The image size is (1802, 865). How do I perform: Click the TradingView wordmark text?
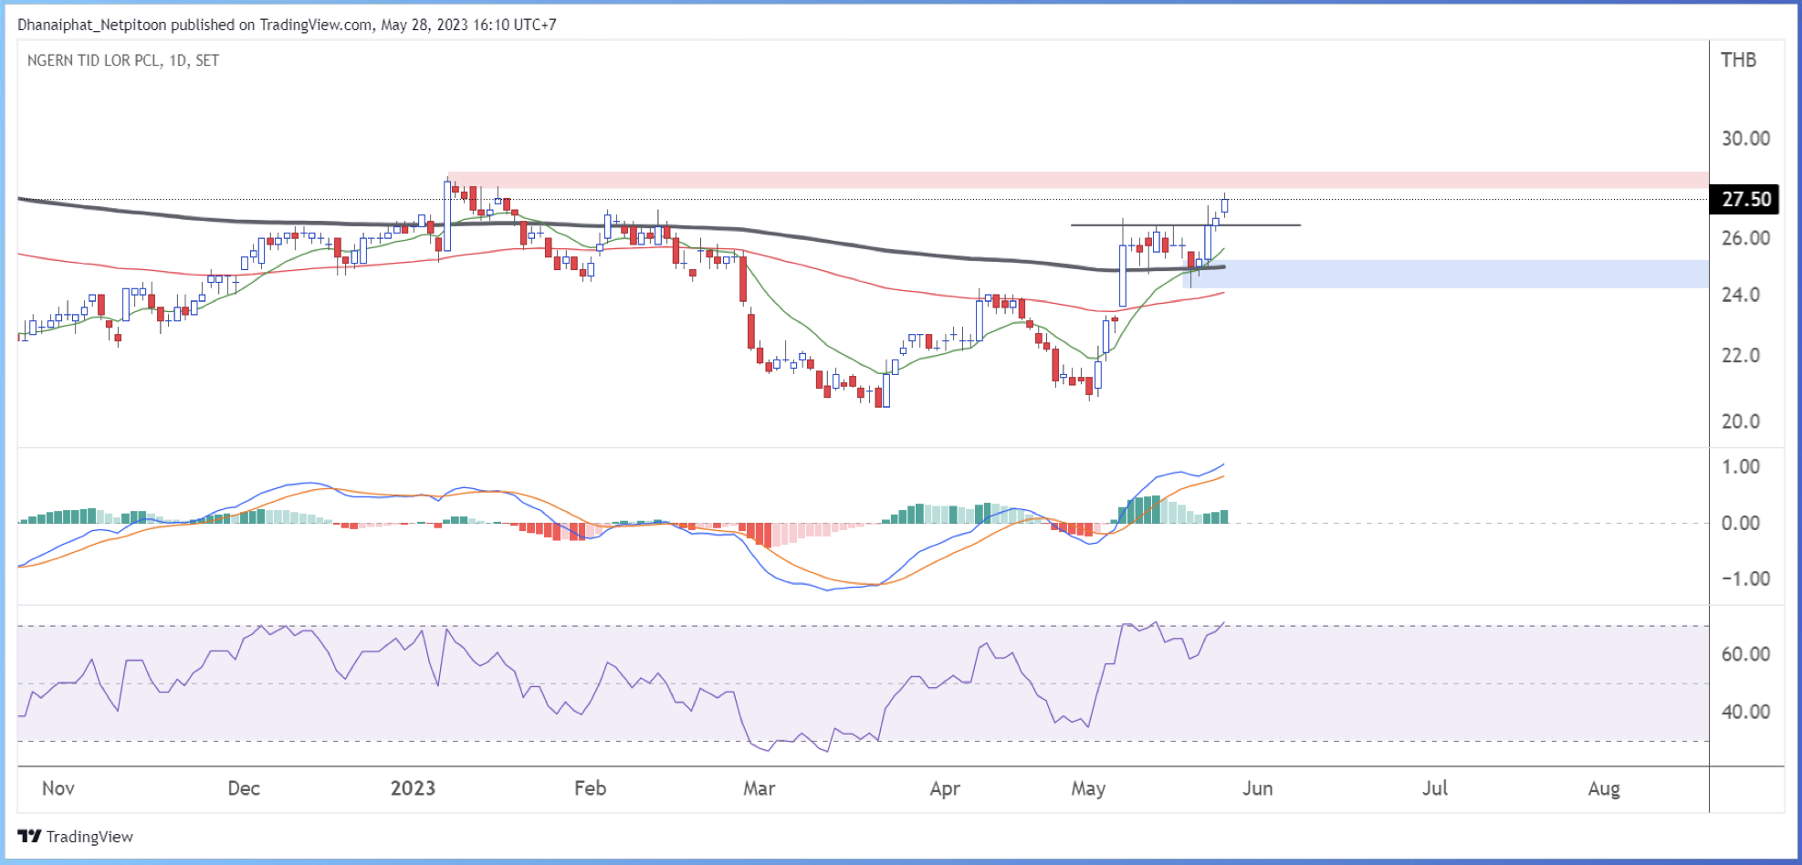coord(89,837)
